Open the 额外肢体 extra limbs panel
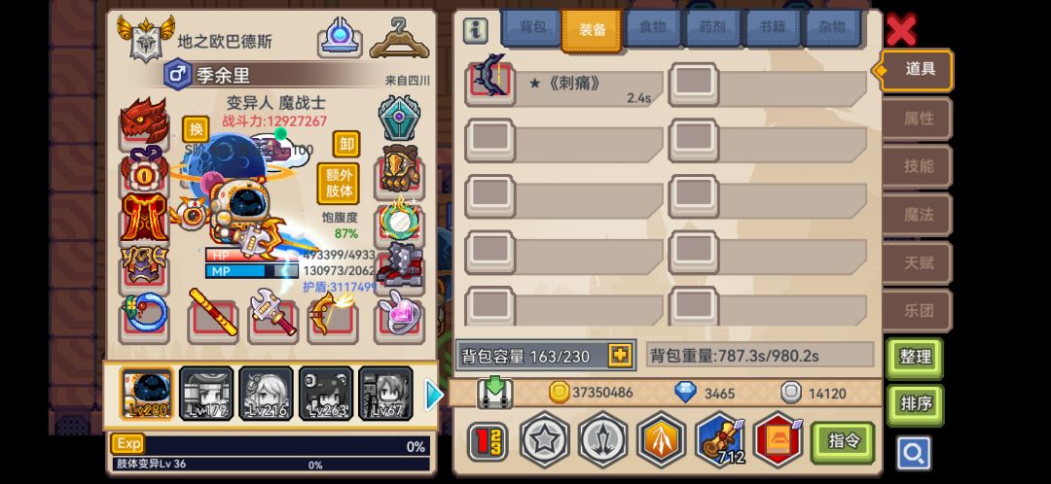 pos(339,184)
